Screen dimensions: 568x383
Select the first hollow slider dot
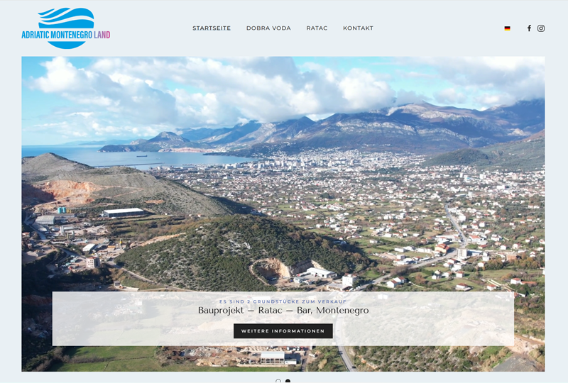[x=278, y=381]
